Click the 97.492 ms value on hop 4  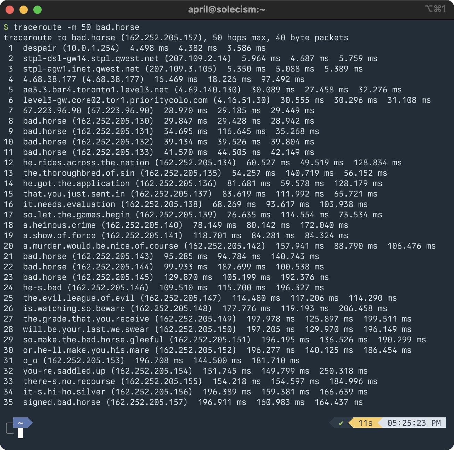click(x=283, y=79)
